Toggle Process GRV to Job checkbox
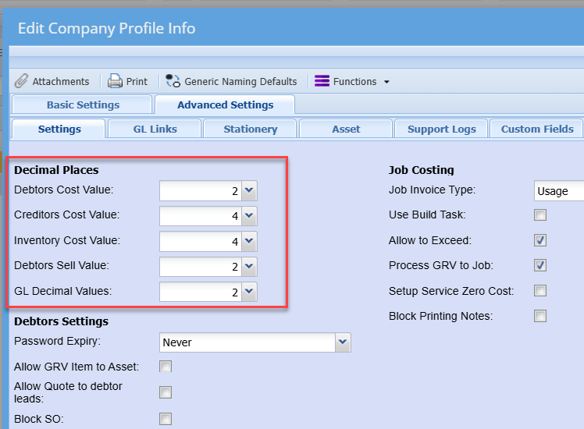Screen dimensions: 584x429 (x=539, y=266)
